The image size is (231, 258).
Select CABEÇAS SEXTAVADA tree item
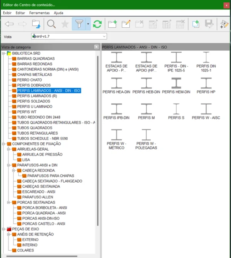[41, 186]
